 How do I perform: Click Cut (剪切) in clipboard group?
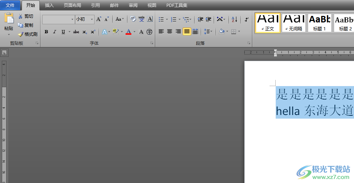coord(26,16)
